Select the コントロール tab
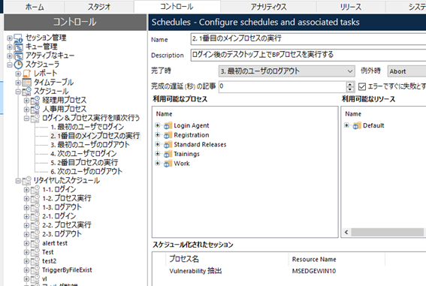Image resolution: width=426 pixels, height=286 pixels. (x=177, y=7)
